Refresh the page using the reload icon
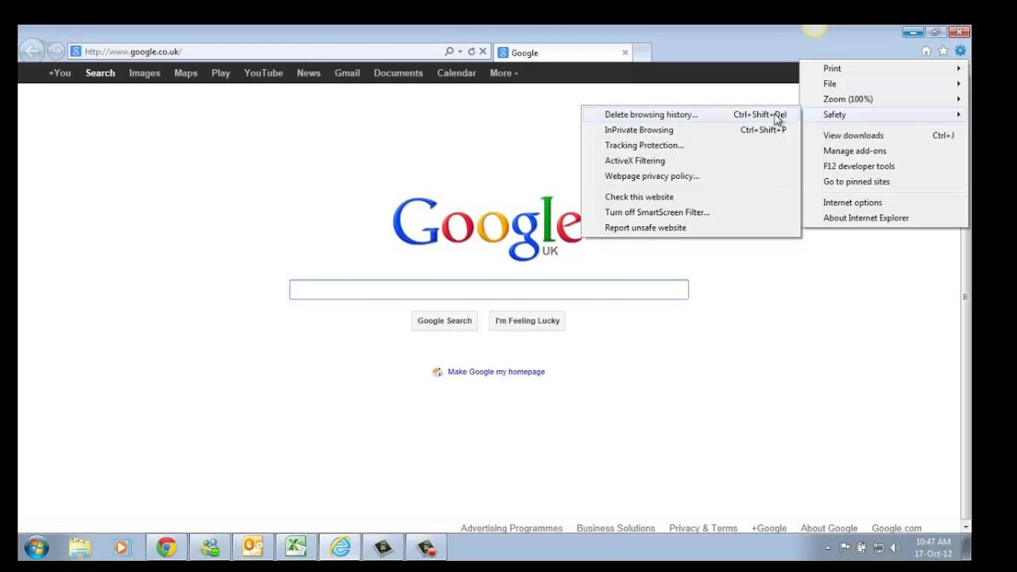This screenshot has width=1017, height=572. click(471, 52)
